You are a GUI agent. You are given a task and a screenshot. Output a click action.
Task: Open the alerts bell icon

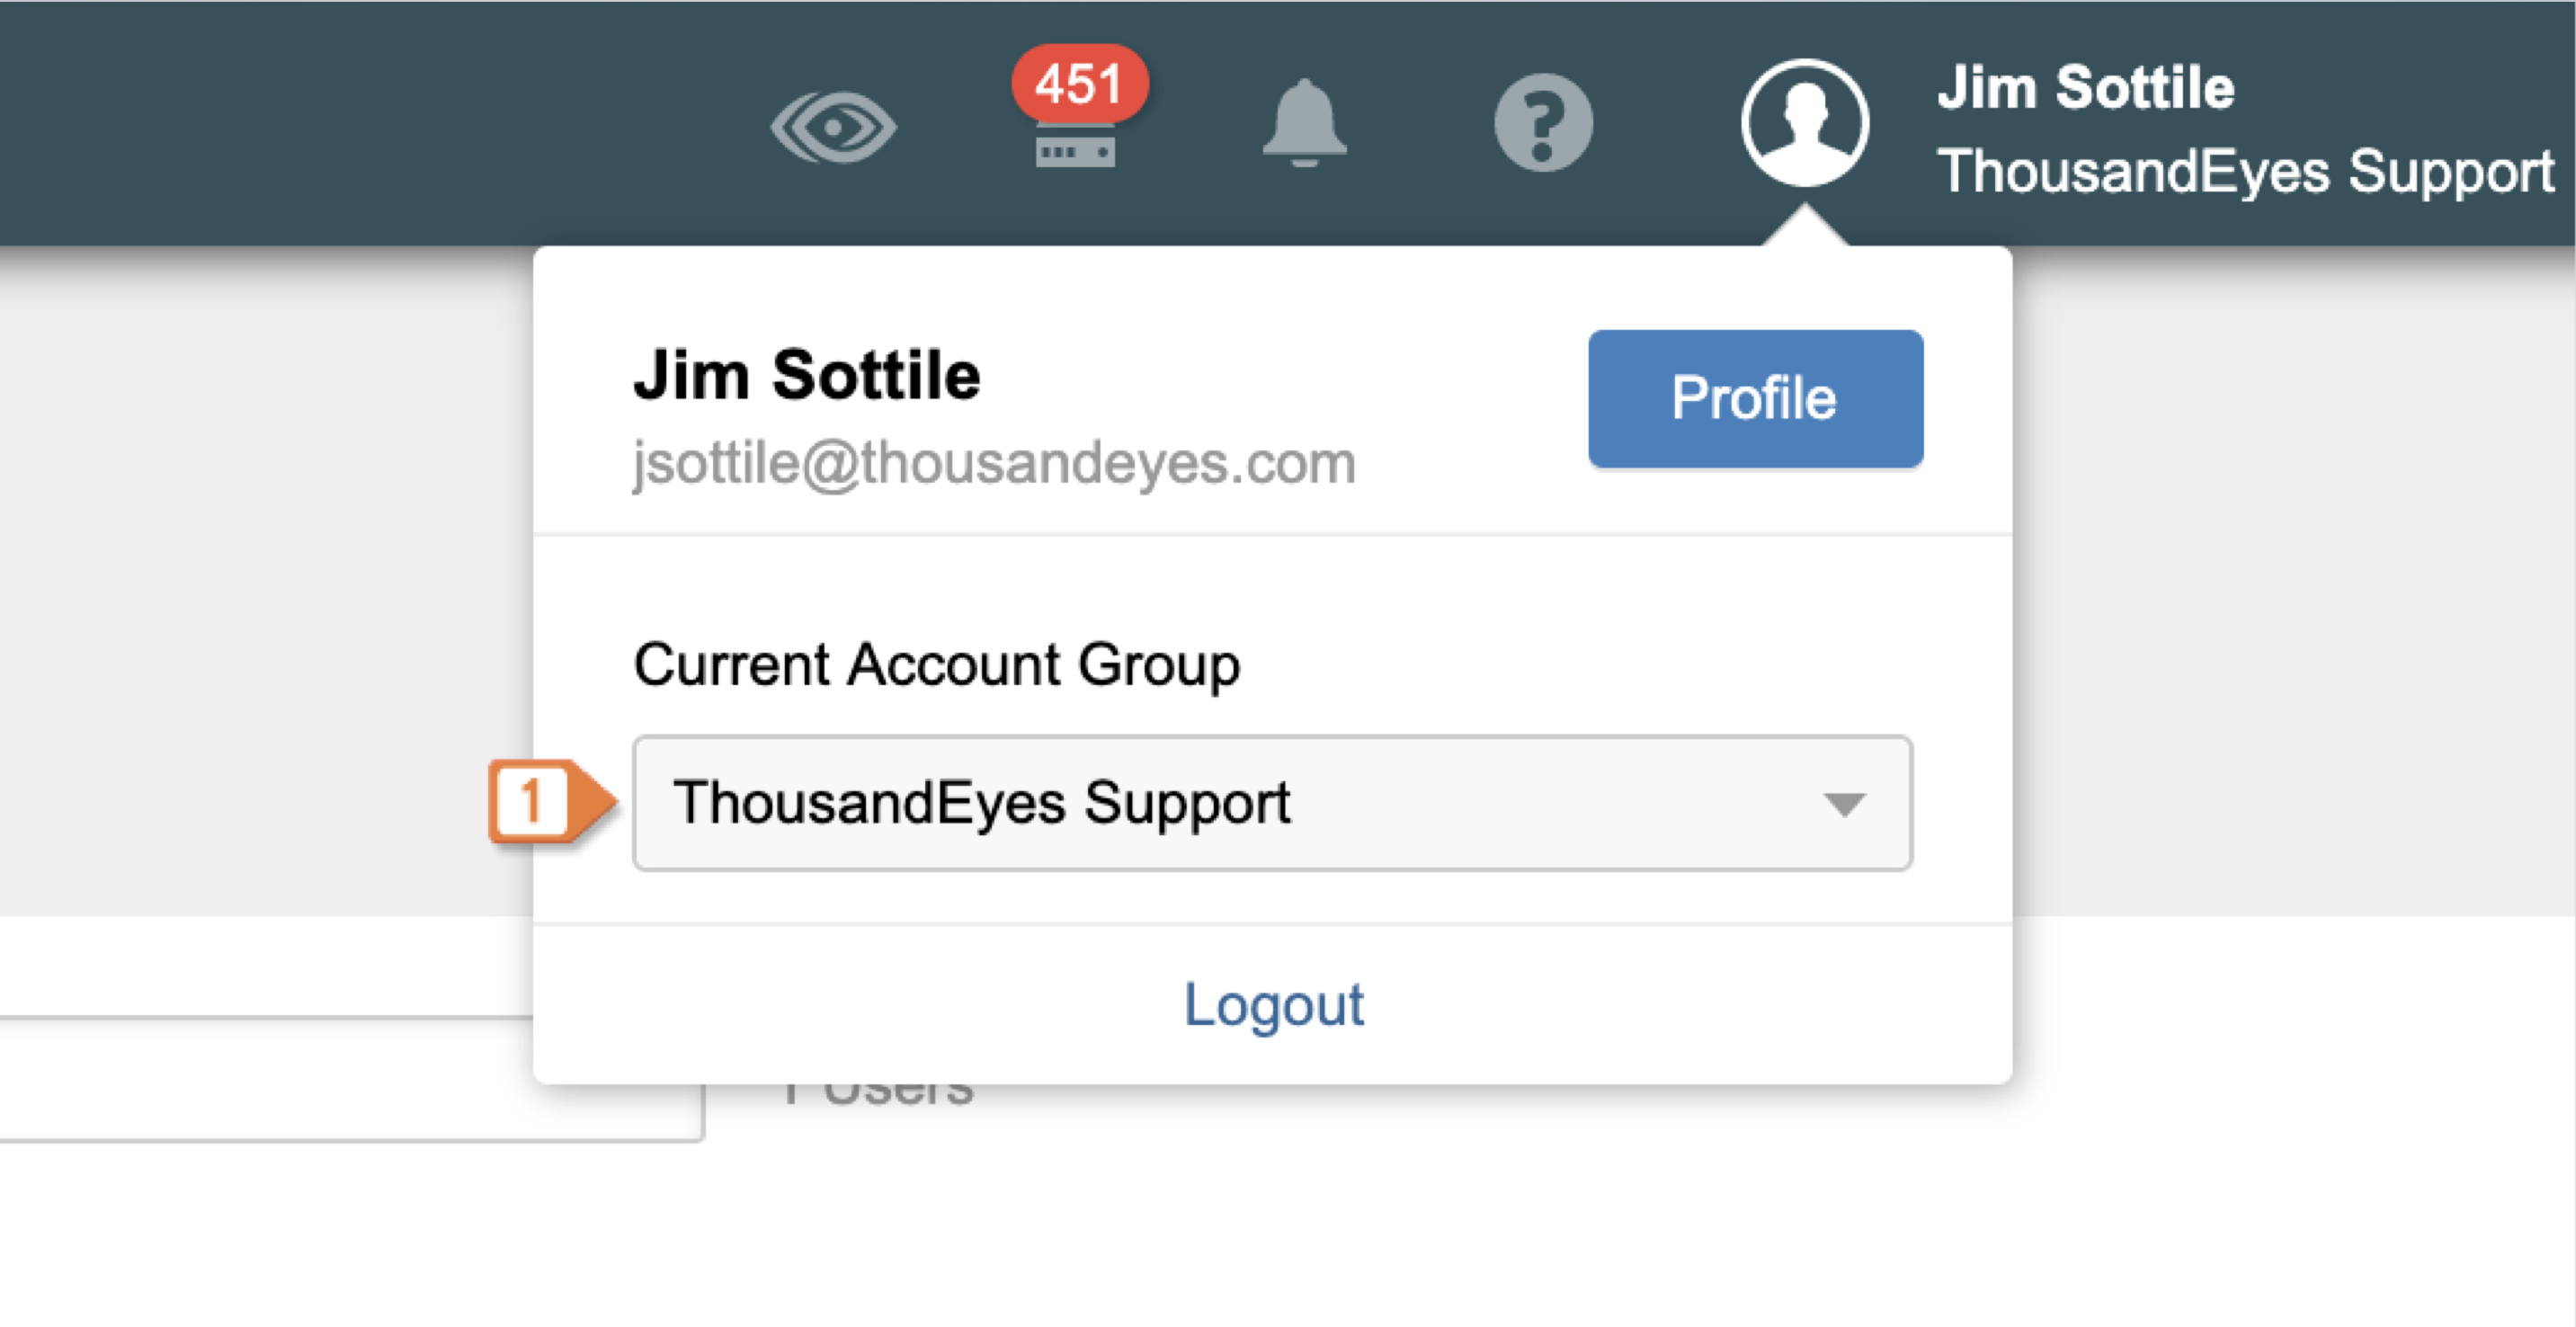[x=1304, y=123]
